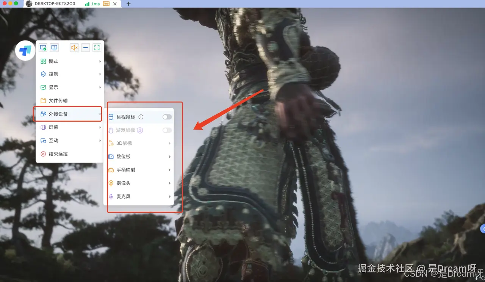Screen dimensions: 485x282
Task: Click the muted speaker icon
Action: [74, 48]
